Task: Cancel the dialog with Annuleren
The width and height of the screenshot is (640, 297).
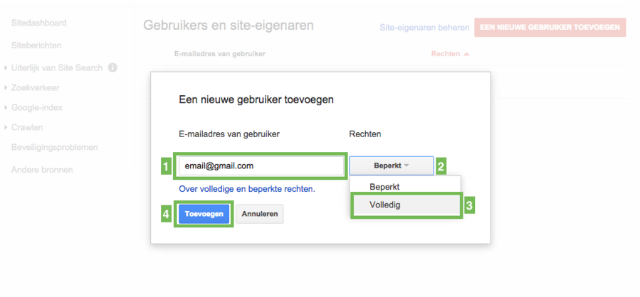Action: coord(260,214)
